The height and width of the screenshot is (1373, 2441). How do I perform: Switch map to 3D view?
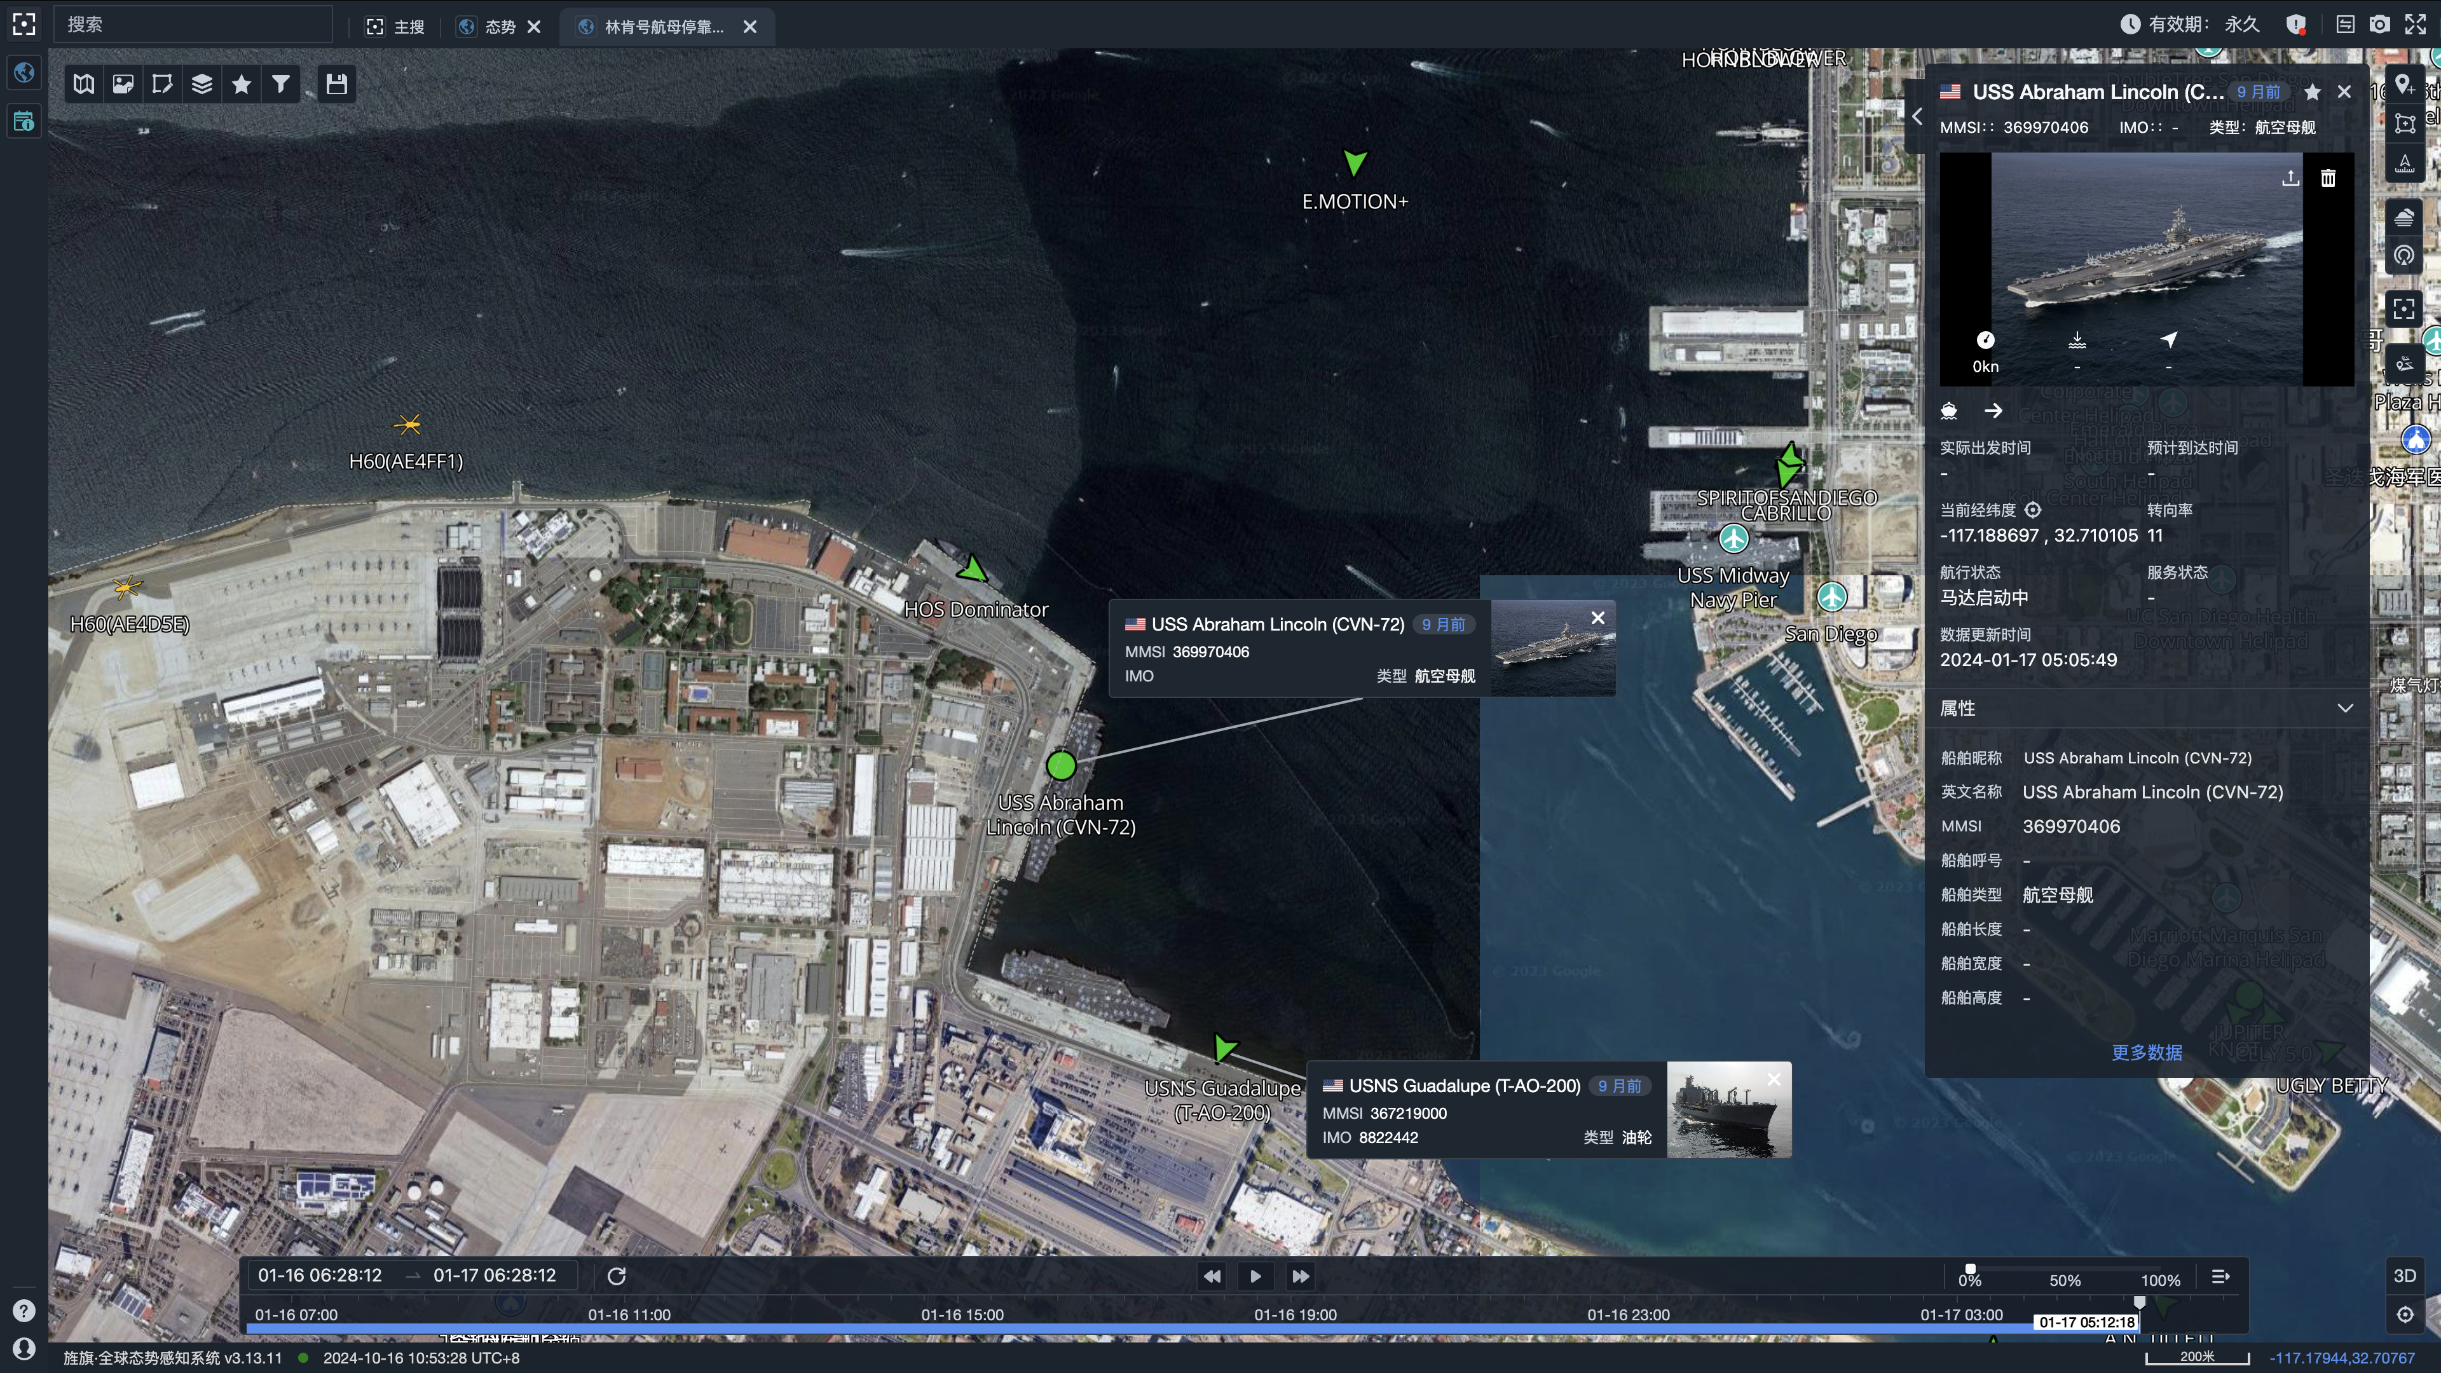2404,1275
